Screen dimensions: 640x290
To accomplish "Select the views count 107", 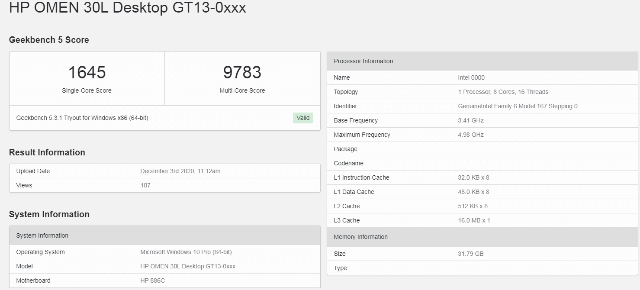I will click(x=145, y=185).
